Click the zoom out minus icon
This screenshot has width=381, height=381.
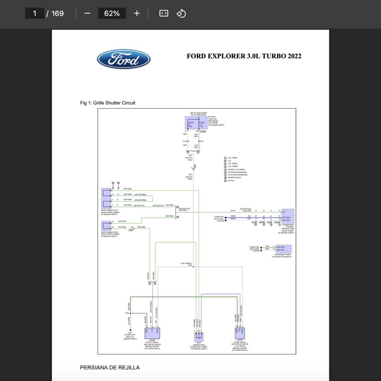click(x=87, y=13)
